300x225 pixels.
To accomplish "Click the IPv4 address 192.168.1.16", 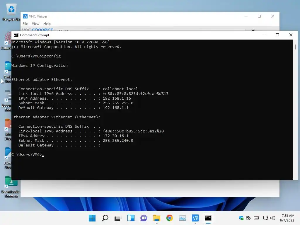I will (117, 98).
